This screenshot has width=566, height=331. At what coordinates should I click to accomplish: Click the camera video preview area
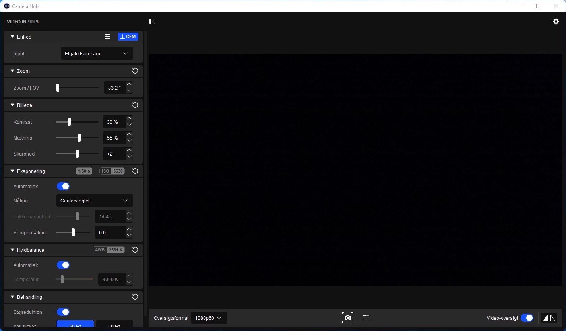click(356, 170)
